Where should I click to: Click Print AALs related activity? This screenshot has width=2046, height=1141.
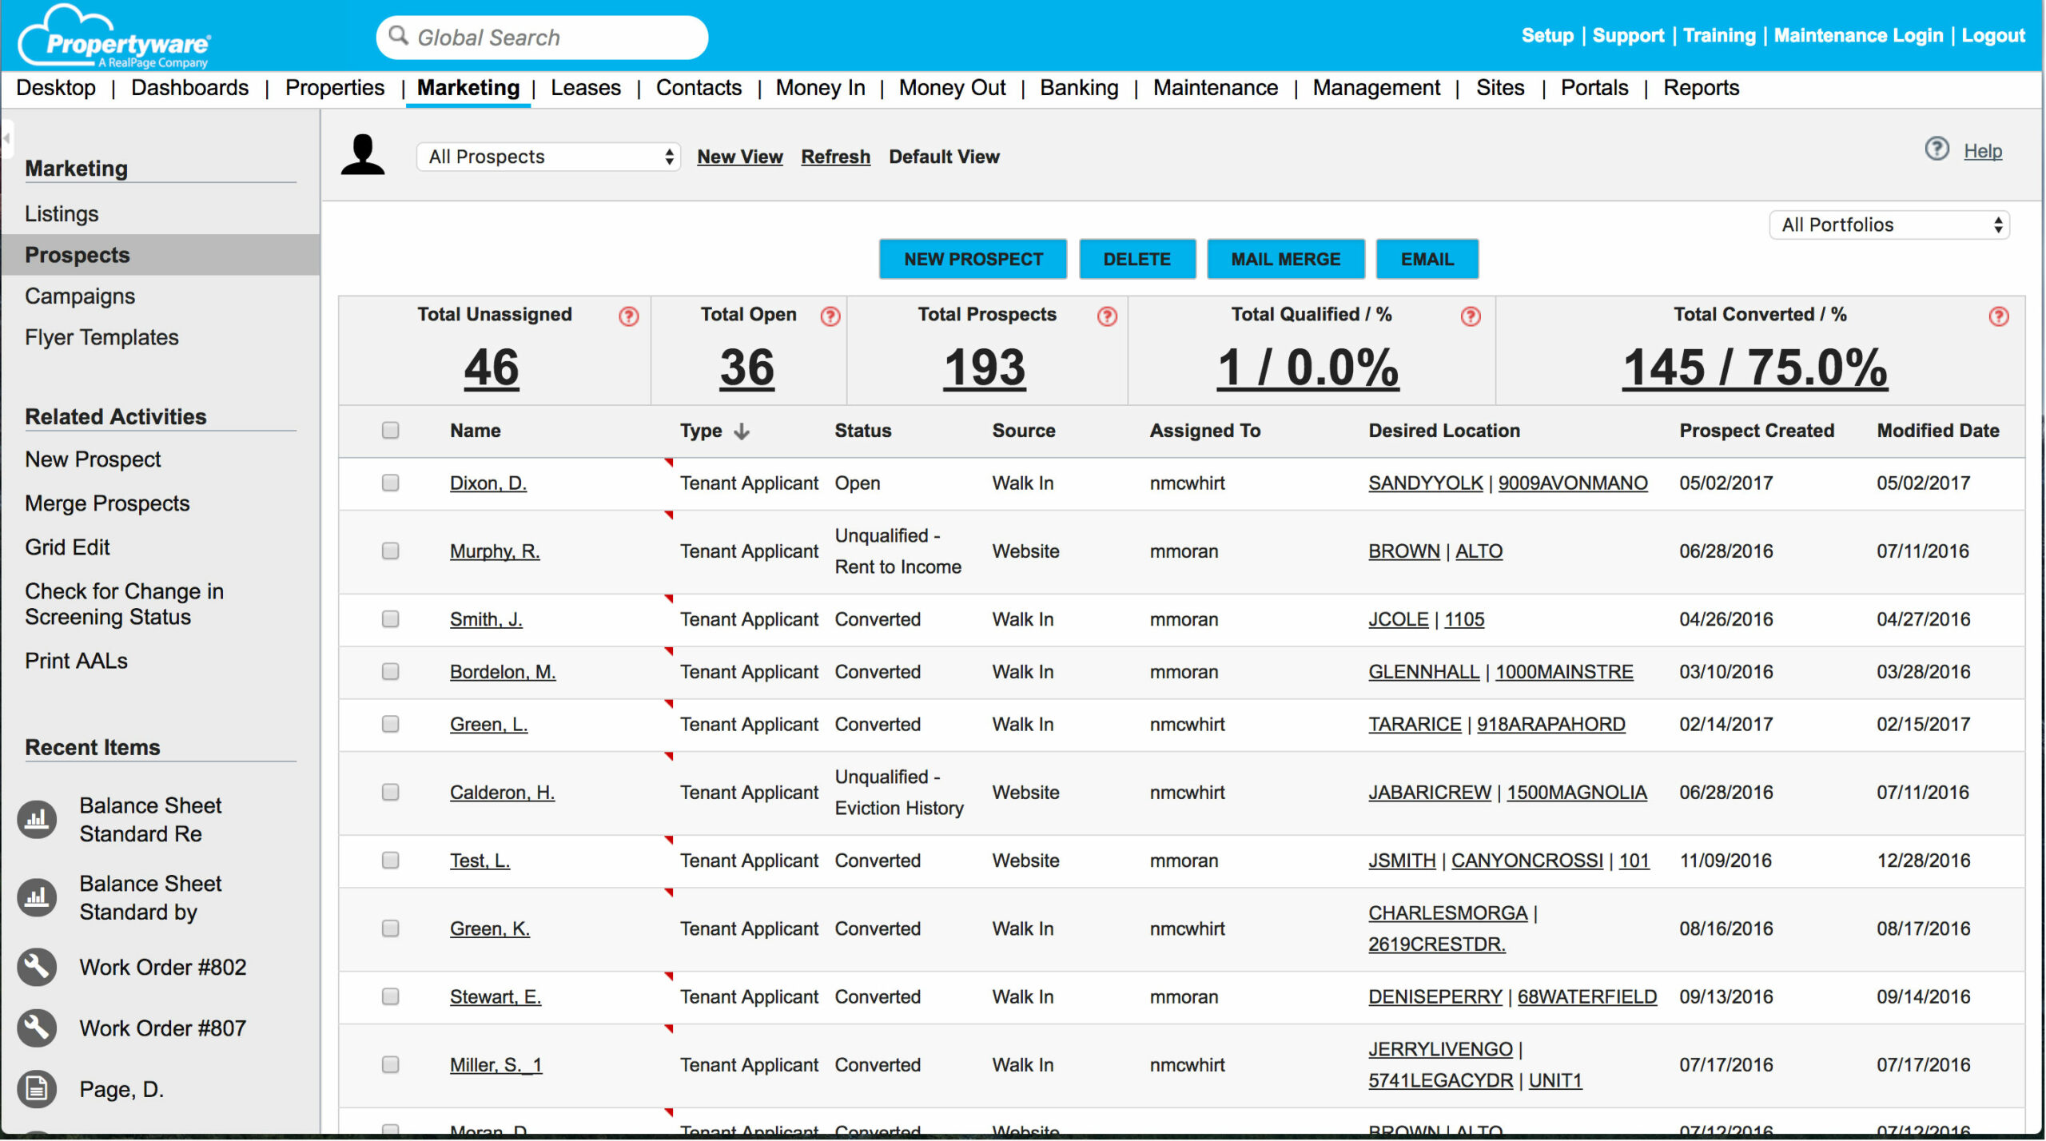click(x=76, y=661)
